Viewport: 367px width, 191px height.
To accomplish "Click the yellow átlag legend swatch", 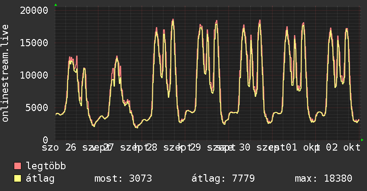I will tap(17, 179).
